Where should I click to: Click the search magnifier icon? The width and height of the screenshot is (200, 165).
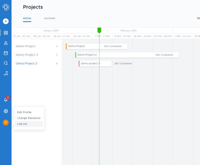[x=6, y=63]
